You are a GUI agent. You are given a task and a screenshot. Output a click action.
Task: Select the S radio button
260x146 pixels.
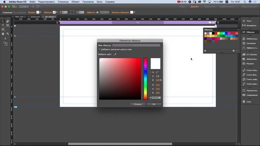coord(151,76)
